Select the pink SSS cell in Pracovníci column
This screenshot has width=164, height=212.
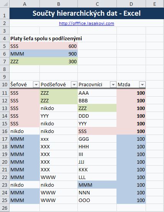coord(97,131)
